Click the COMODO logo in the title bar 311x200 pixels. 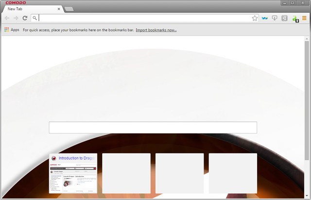pyautogui.click(x=16, y=2)
